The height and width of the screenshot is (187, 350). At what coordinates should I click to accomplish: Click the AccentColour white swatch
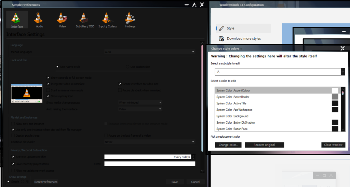pyautogui.click(x=335, y=90)
